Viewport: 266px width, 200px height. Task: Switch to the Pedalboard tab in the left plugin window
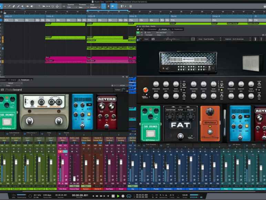[25, 80]
